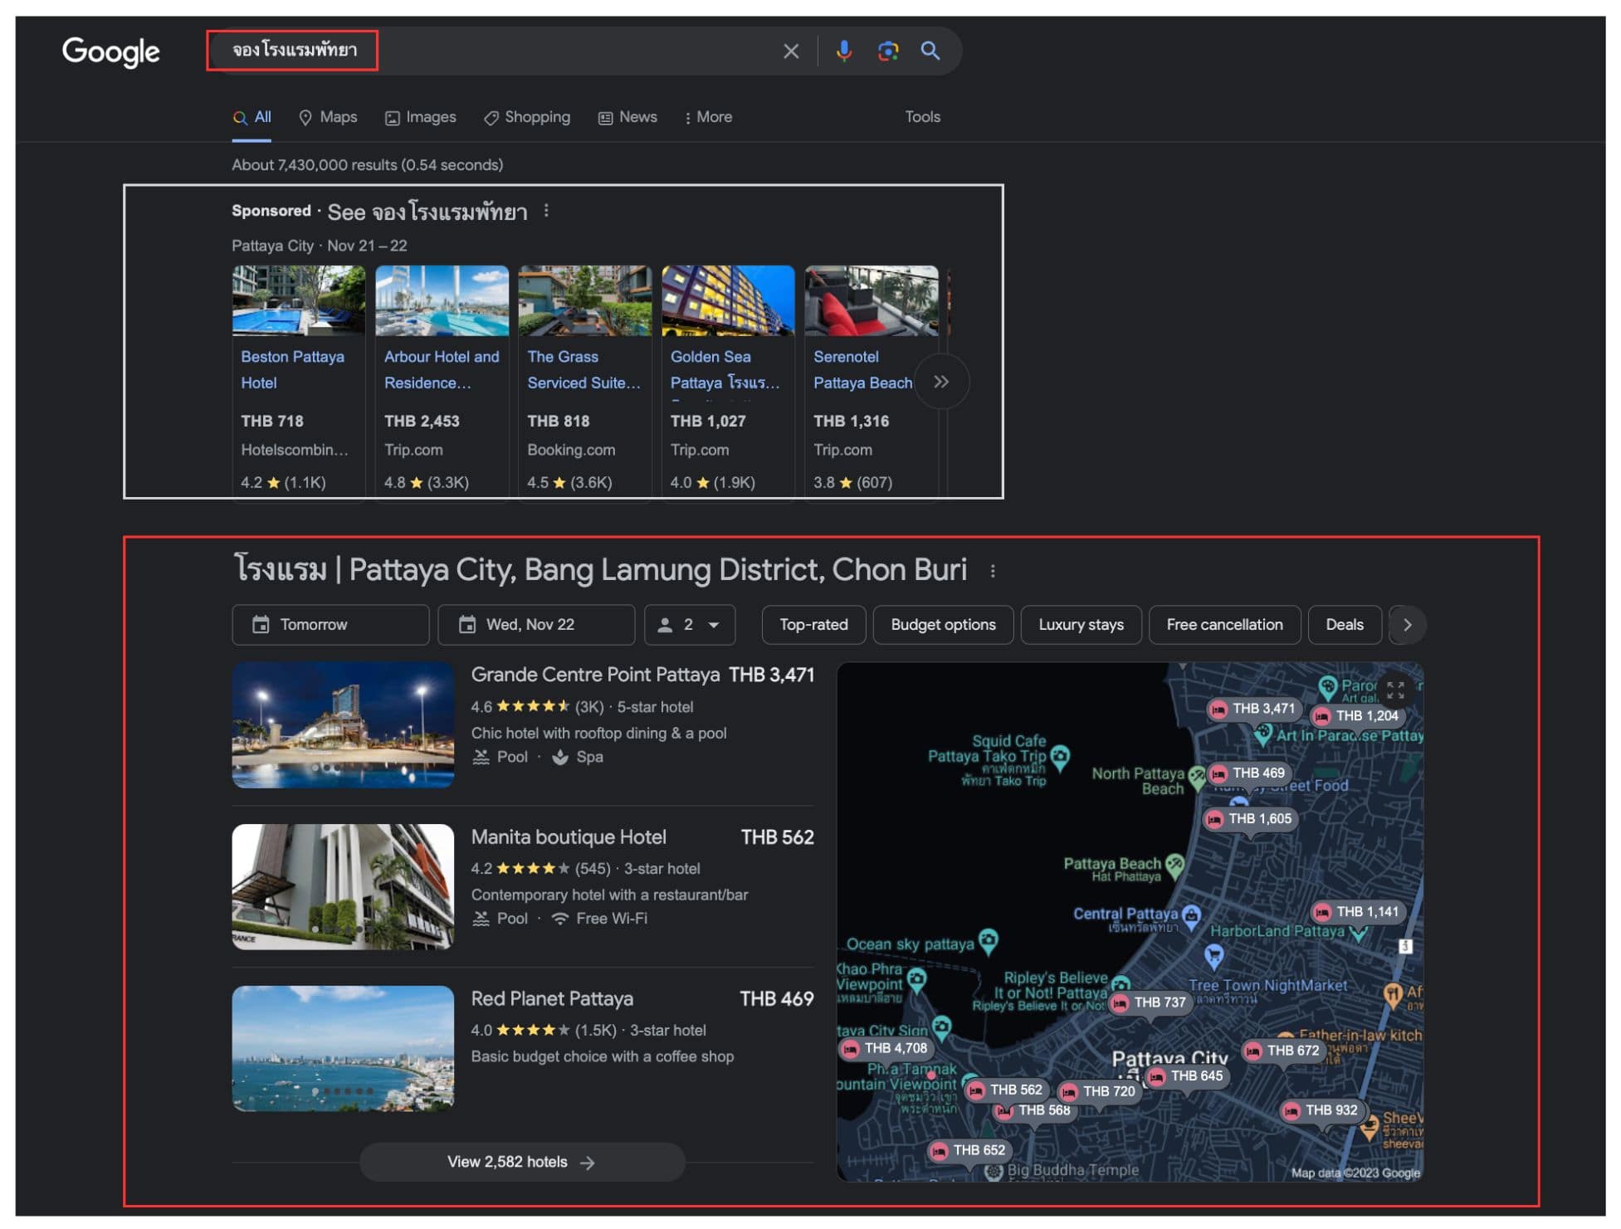The height and width of the screenshot is (1229, 1621).
Task: Open Arbour Hotel and Residence sponsored link
Action: pyautogui.click(x=442, y=370)
